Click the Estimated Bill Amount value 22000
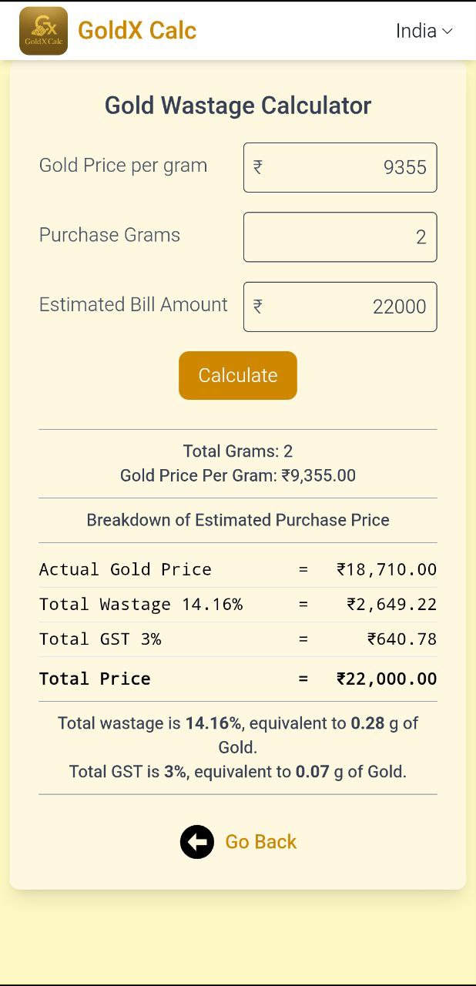This screenshot has width=476, height=986. point(399,307)
